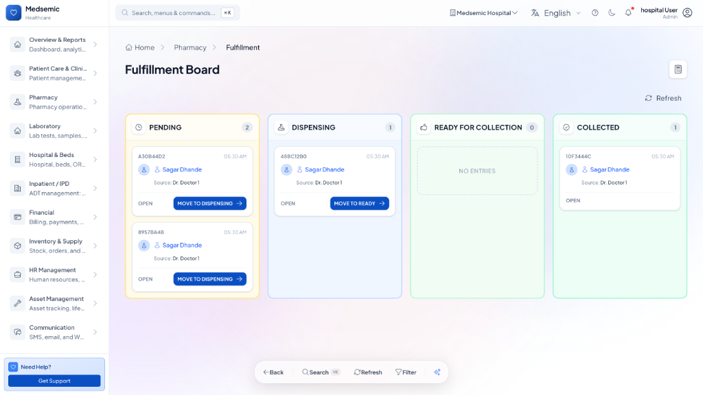Image resolution: width=703 pixels, height=395 pixels.
Task: Click the AI sparkle icon in bottom toolbar
Action: point(437,372)
